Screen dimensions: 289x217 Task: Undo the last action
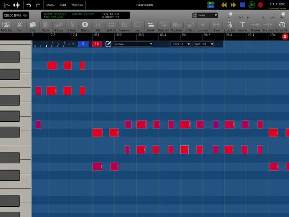[28, 5]
